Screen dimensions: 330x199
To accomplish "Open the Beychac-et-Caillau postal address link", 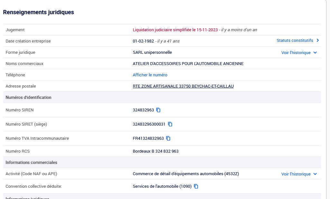I will (183, 86).
